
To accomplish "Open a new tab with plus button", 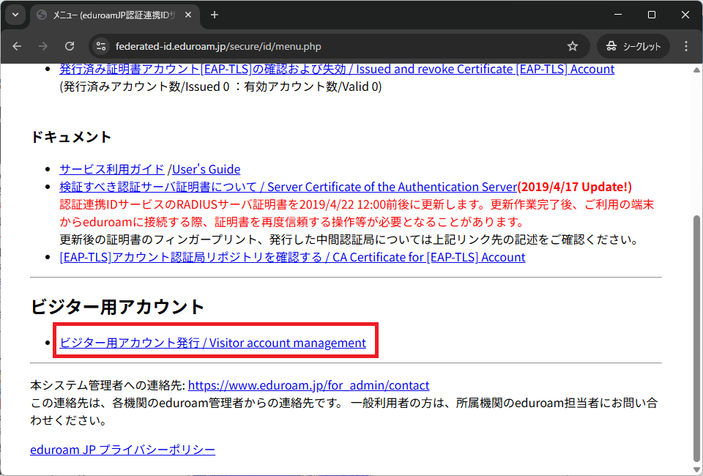I will click(x=215, y=15).
